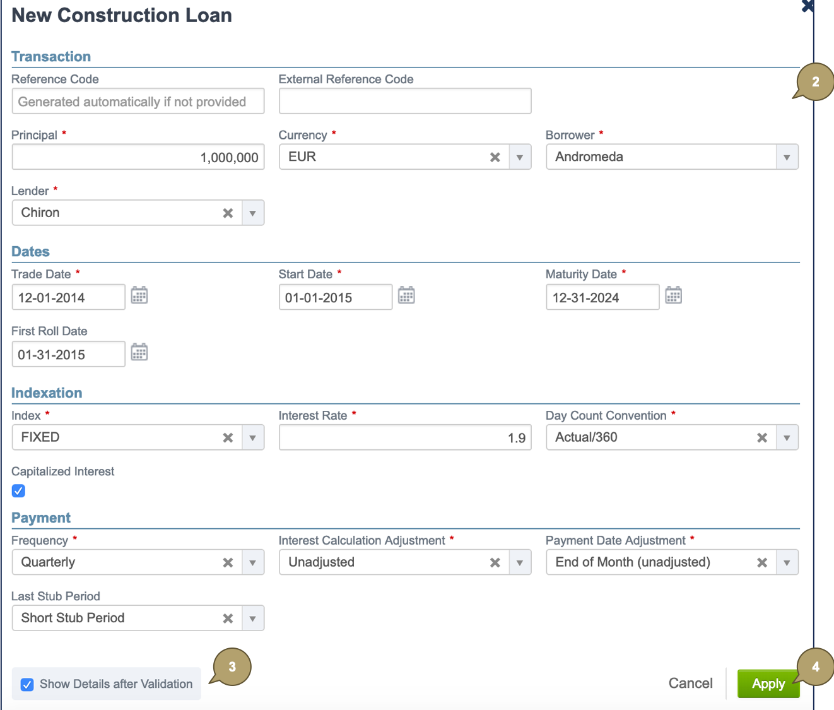Screen dimensions: 834x710
Task: Click Cancel to discard the loan
Action: pyautogui.click(x=690, y=683)
